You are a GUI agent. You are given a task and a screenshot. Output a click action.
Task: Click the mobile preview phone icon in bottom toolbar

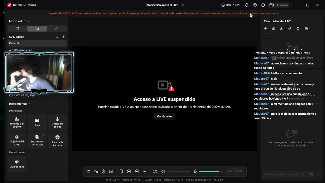click(x=121, y=171)
